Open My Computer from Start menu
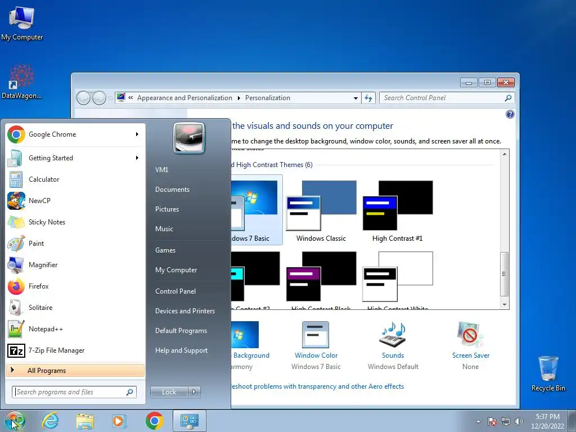Image resolution: width=576 pixels, height=432 pixels. pos(176,270)
